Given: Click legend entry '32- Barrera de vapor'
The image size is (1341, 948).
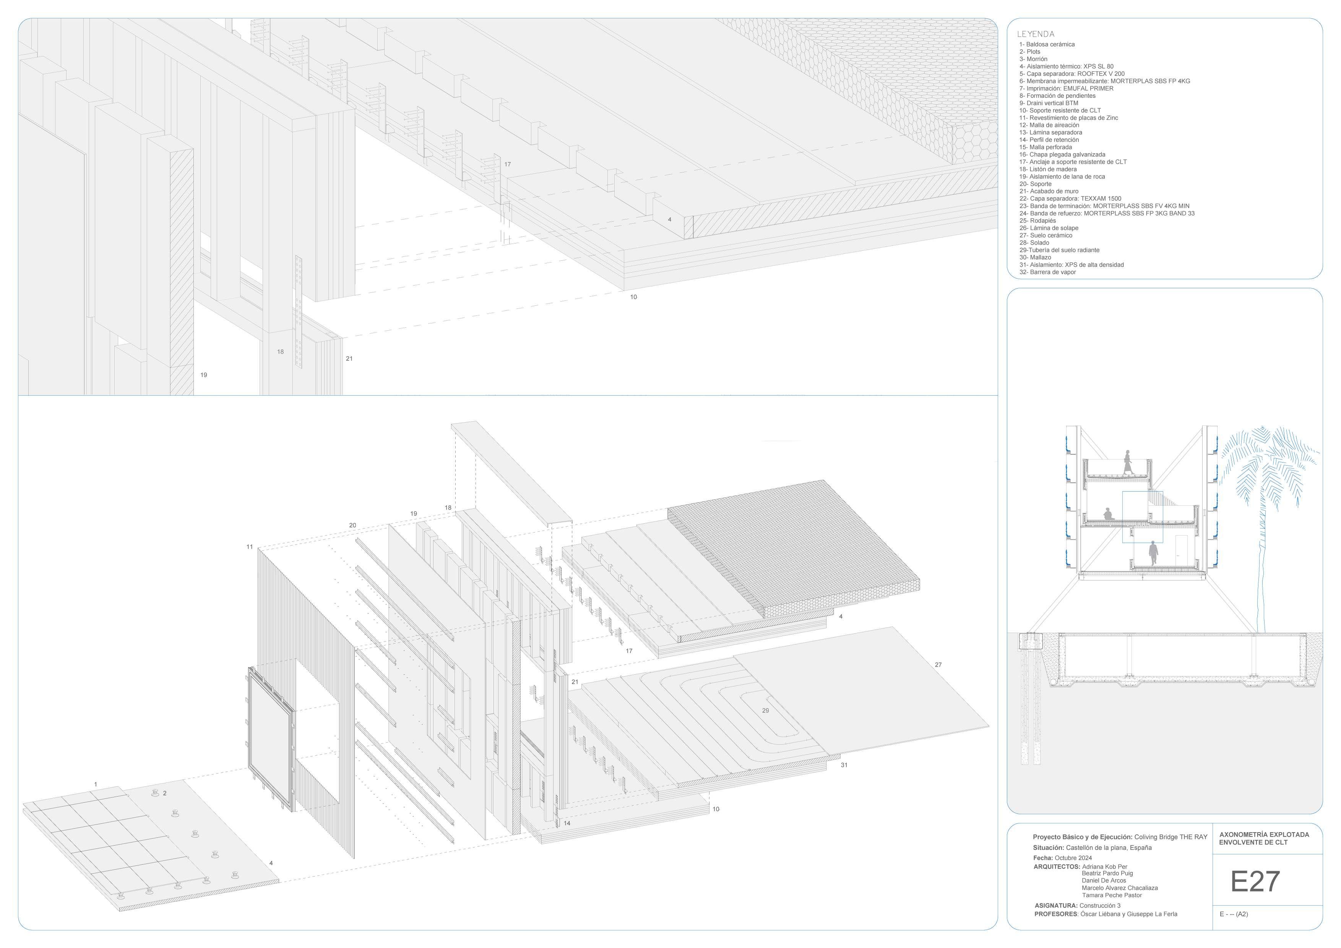Looking at the screenshot, I should coord(1047,272).
